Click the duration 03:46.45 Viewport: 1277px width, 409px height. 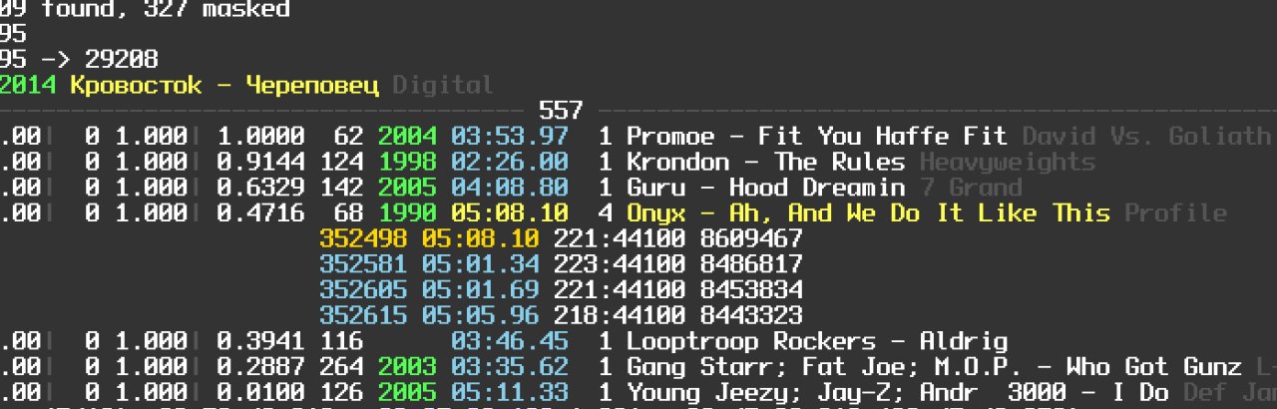click(x=510, y=341)
